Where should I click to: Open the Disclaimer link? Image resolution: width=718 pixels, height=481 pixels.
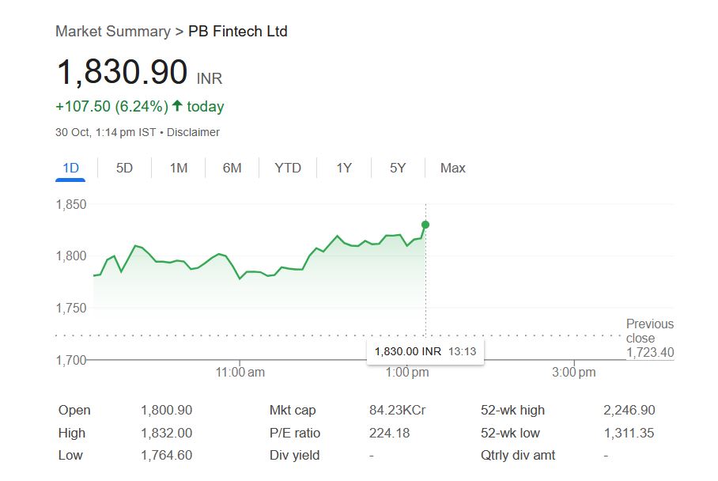click(195, 132)
